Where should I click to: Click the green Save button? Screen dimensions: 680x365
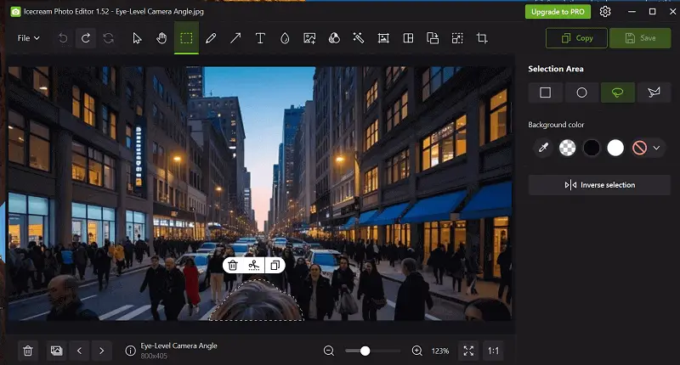pyautogui.click(x=640, y=38)
